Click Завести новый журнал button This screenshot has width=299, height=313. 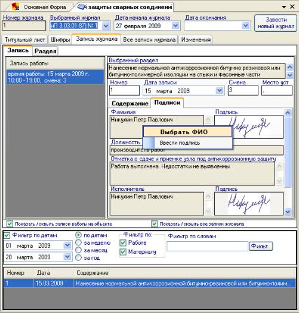click(x=276, y=23)
